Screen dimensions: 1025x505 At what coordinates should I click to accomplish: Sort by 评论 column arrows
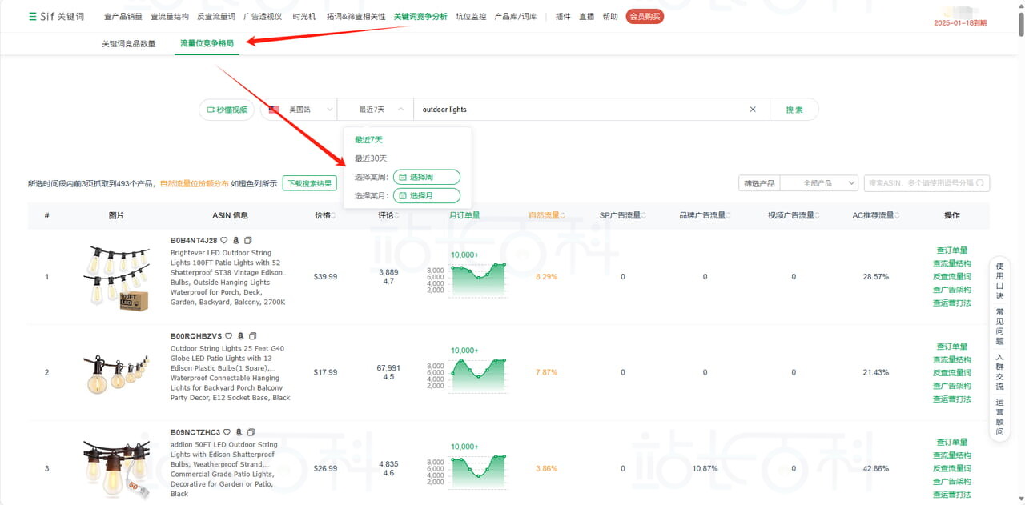coord(396,215)
